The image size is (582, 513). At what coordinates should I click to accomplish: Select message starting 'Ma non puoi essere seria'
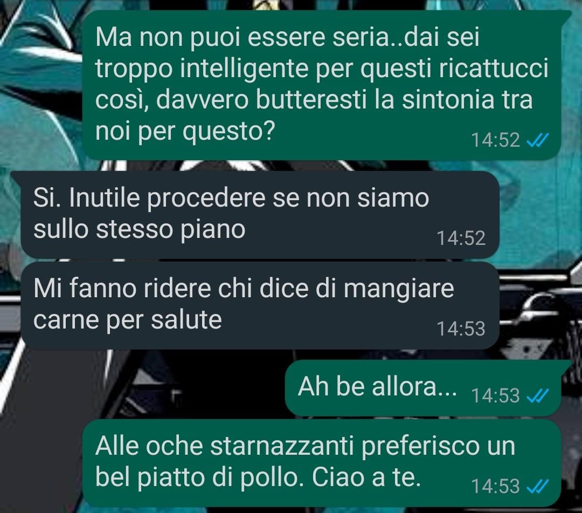(321, 85)
